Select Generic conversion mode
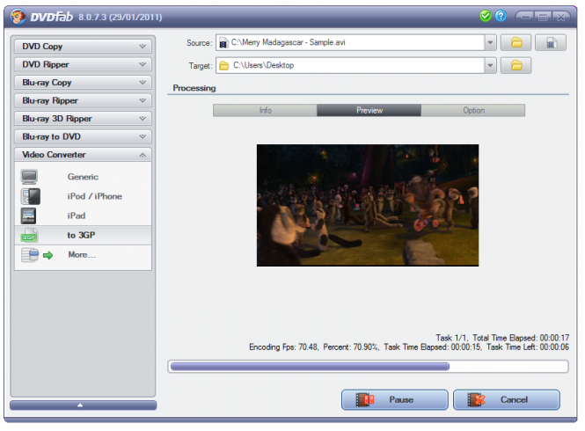 pyautogui.click(x=83, y=177)
